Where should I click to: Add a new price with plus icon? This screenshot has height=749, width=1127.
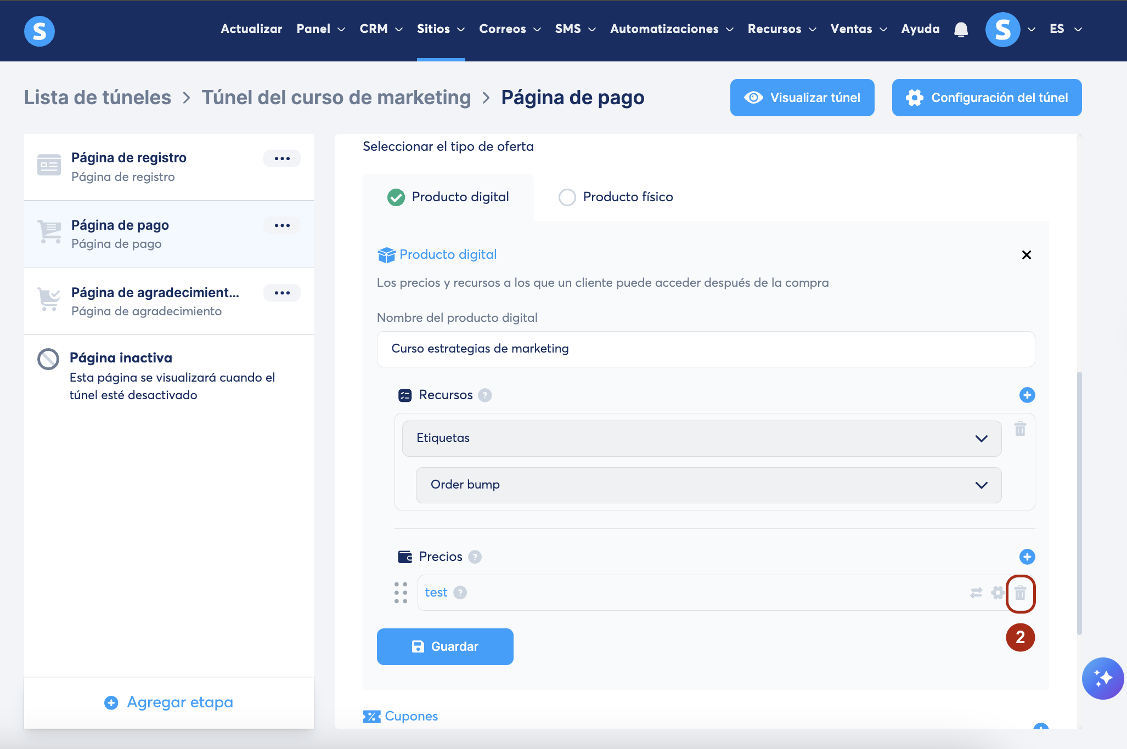tap(1027, 557)
